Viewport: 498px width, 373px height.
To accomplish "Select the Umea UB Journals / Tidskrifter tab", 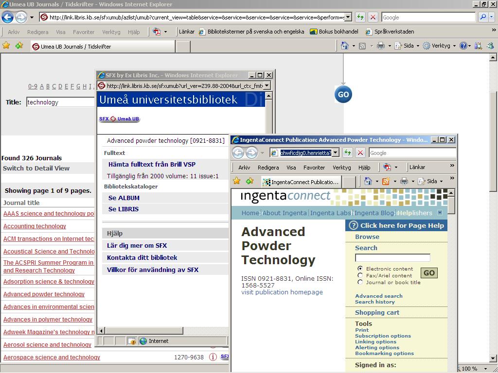I will (x=103, y=46).
